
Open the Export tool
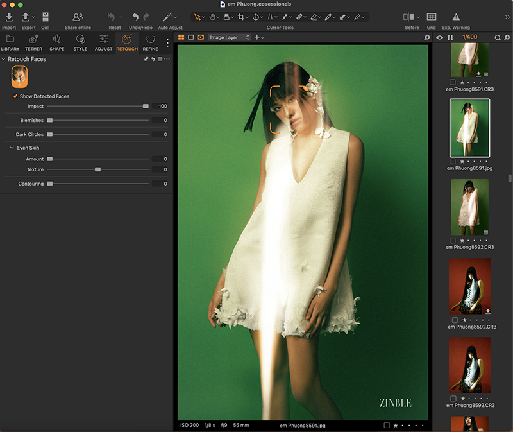coord(26,17)
